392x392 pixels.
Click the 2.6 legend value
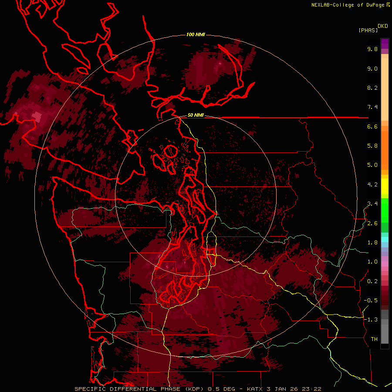[x=372, y=223]
